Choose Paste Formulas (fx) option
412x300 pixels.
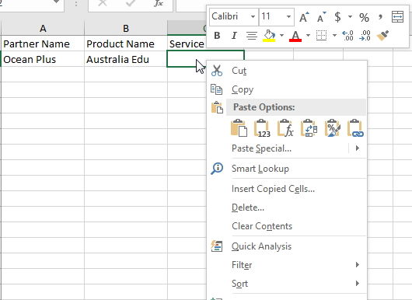[x=285, y=128]
